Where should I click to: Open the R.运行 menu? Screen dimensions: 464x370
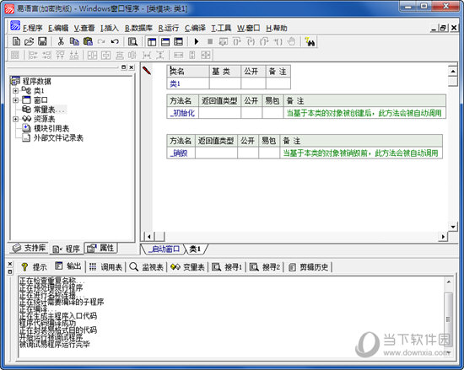[x=169, y=28]
